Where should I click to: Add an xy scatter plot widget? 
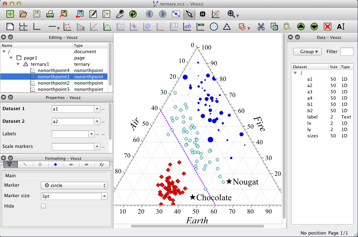coord(67,27)
